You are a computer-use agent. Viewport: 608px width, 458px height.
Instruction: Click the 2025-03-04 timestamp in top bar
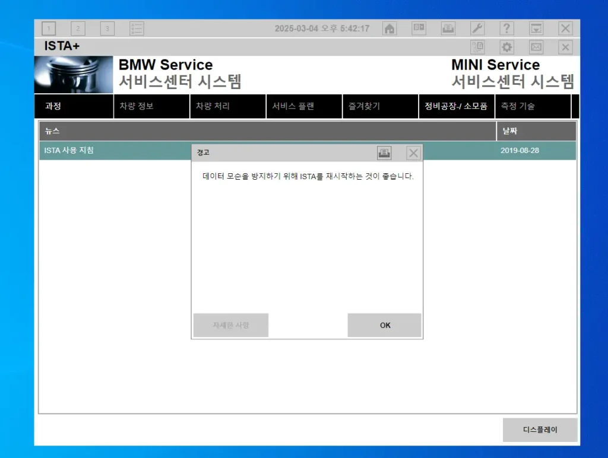click(x=322, y=28)
